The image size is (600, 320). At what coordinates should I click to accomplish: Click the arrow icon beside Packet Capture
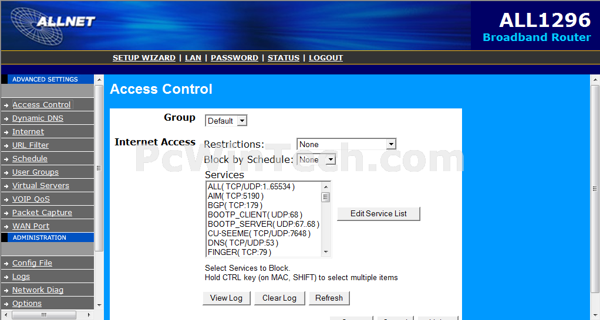[6, 213]
